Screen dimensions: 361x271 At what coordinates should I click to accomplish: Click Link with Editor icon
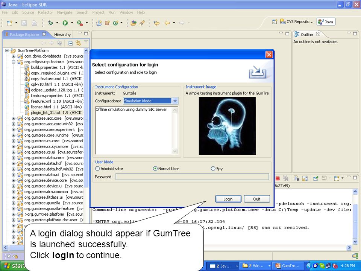[x=78, y=43]
